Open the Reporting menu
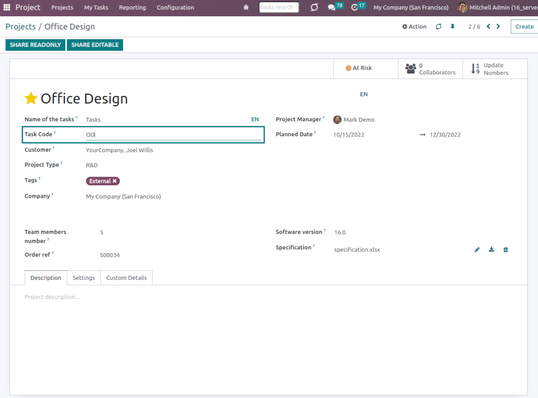The width and height of the screenshot is (538, 398). click(132, 8)
